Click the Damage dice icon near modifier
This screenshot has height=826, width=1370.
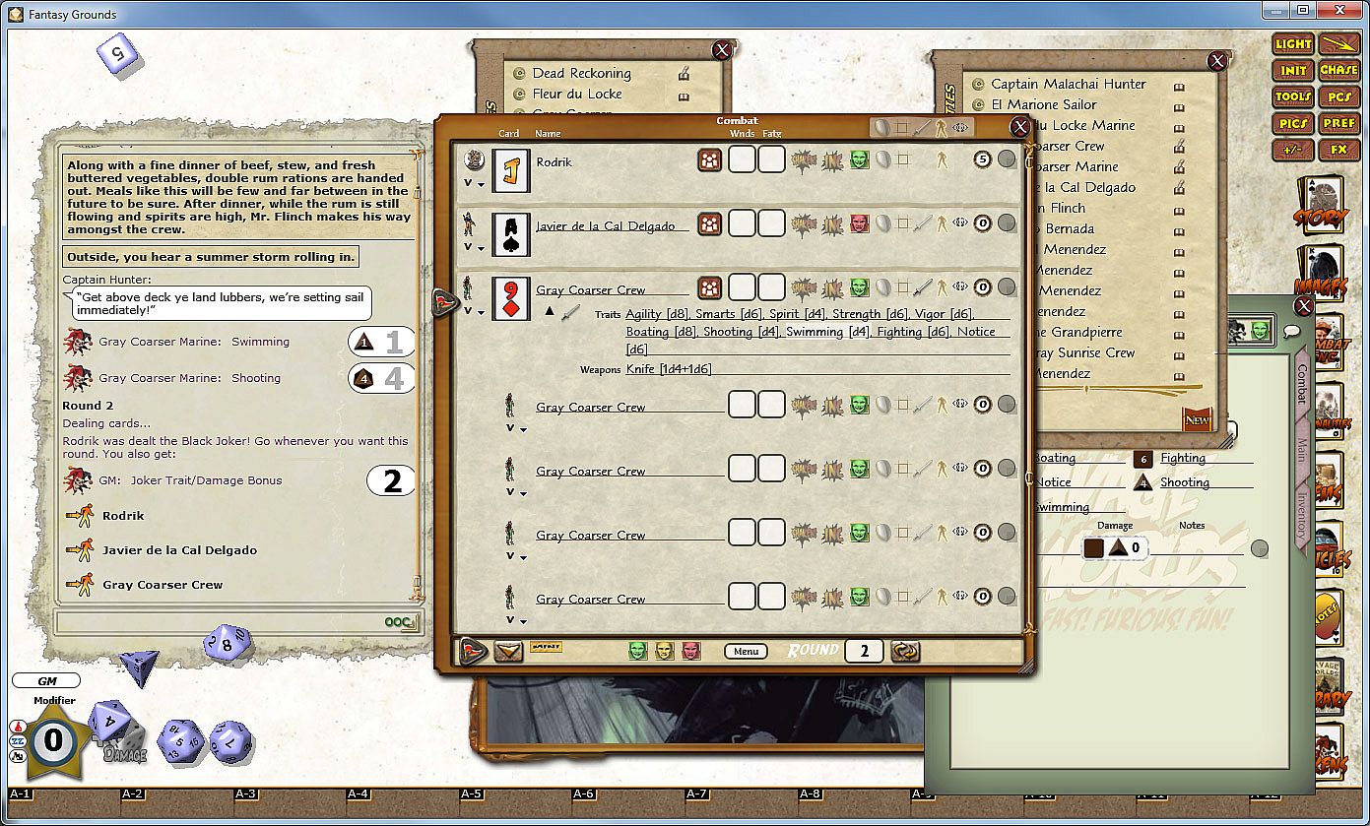click(x=126, y=745)
